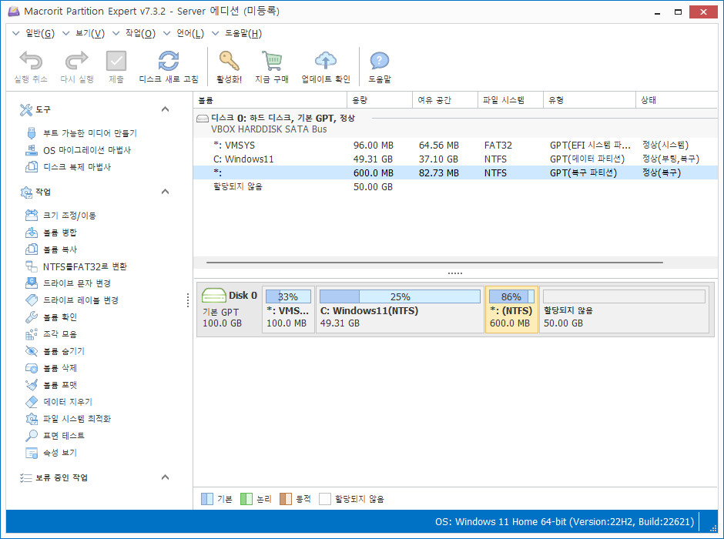Collapse the 보류 중인 작업 section chevron

click(x=165, y=477)
